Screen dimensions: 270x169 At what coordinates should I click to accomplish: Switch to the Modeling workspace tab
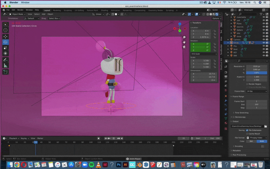click(57, 10)
